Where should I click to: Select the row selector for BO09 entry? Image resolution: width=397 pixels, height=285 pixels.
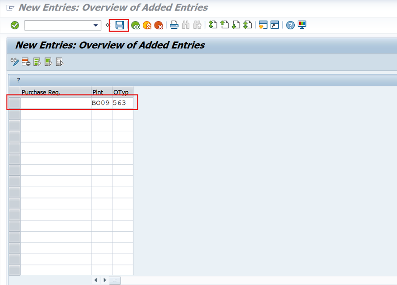pyautogui.click(x=14, y=103)
